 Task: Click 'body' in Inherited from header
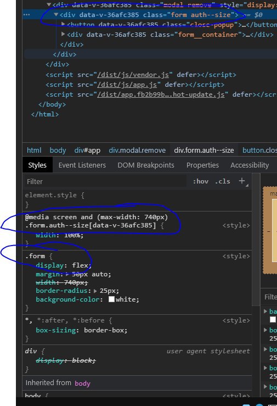(82, 383)
